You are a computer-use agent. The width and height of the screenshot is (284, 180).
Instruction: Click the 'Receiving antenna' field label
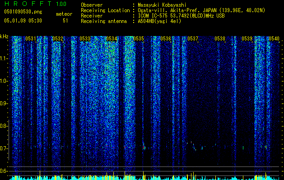(104, 21)
